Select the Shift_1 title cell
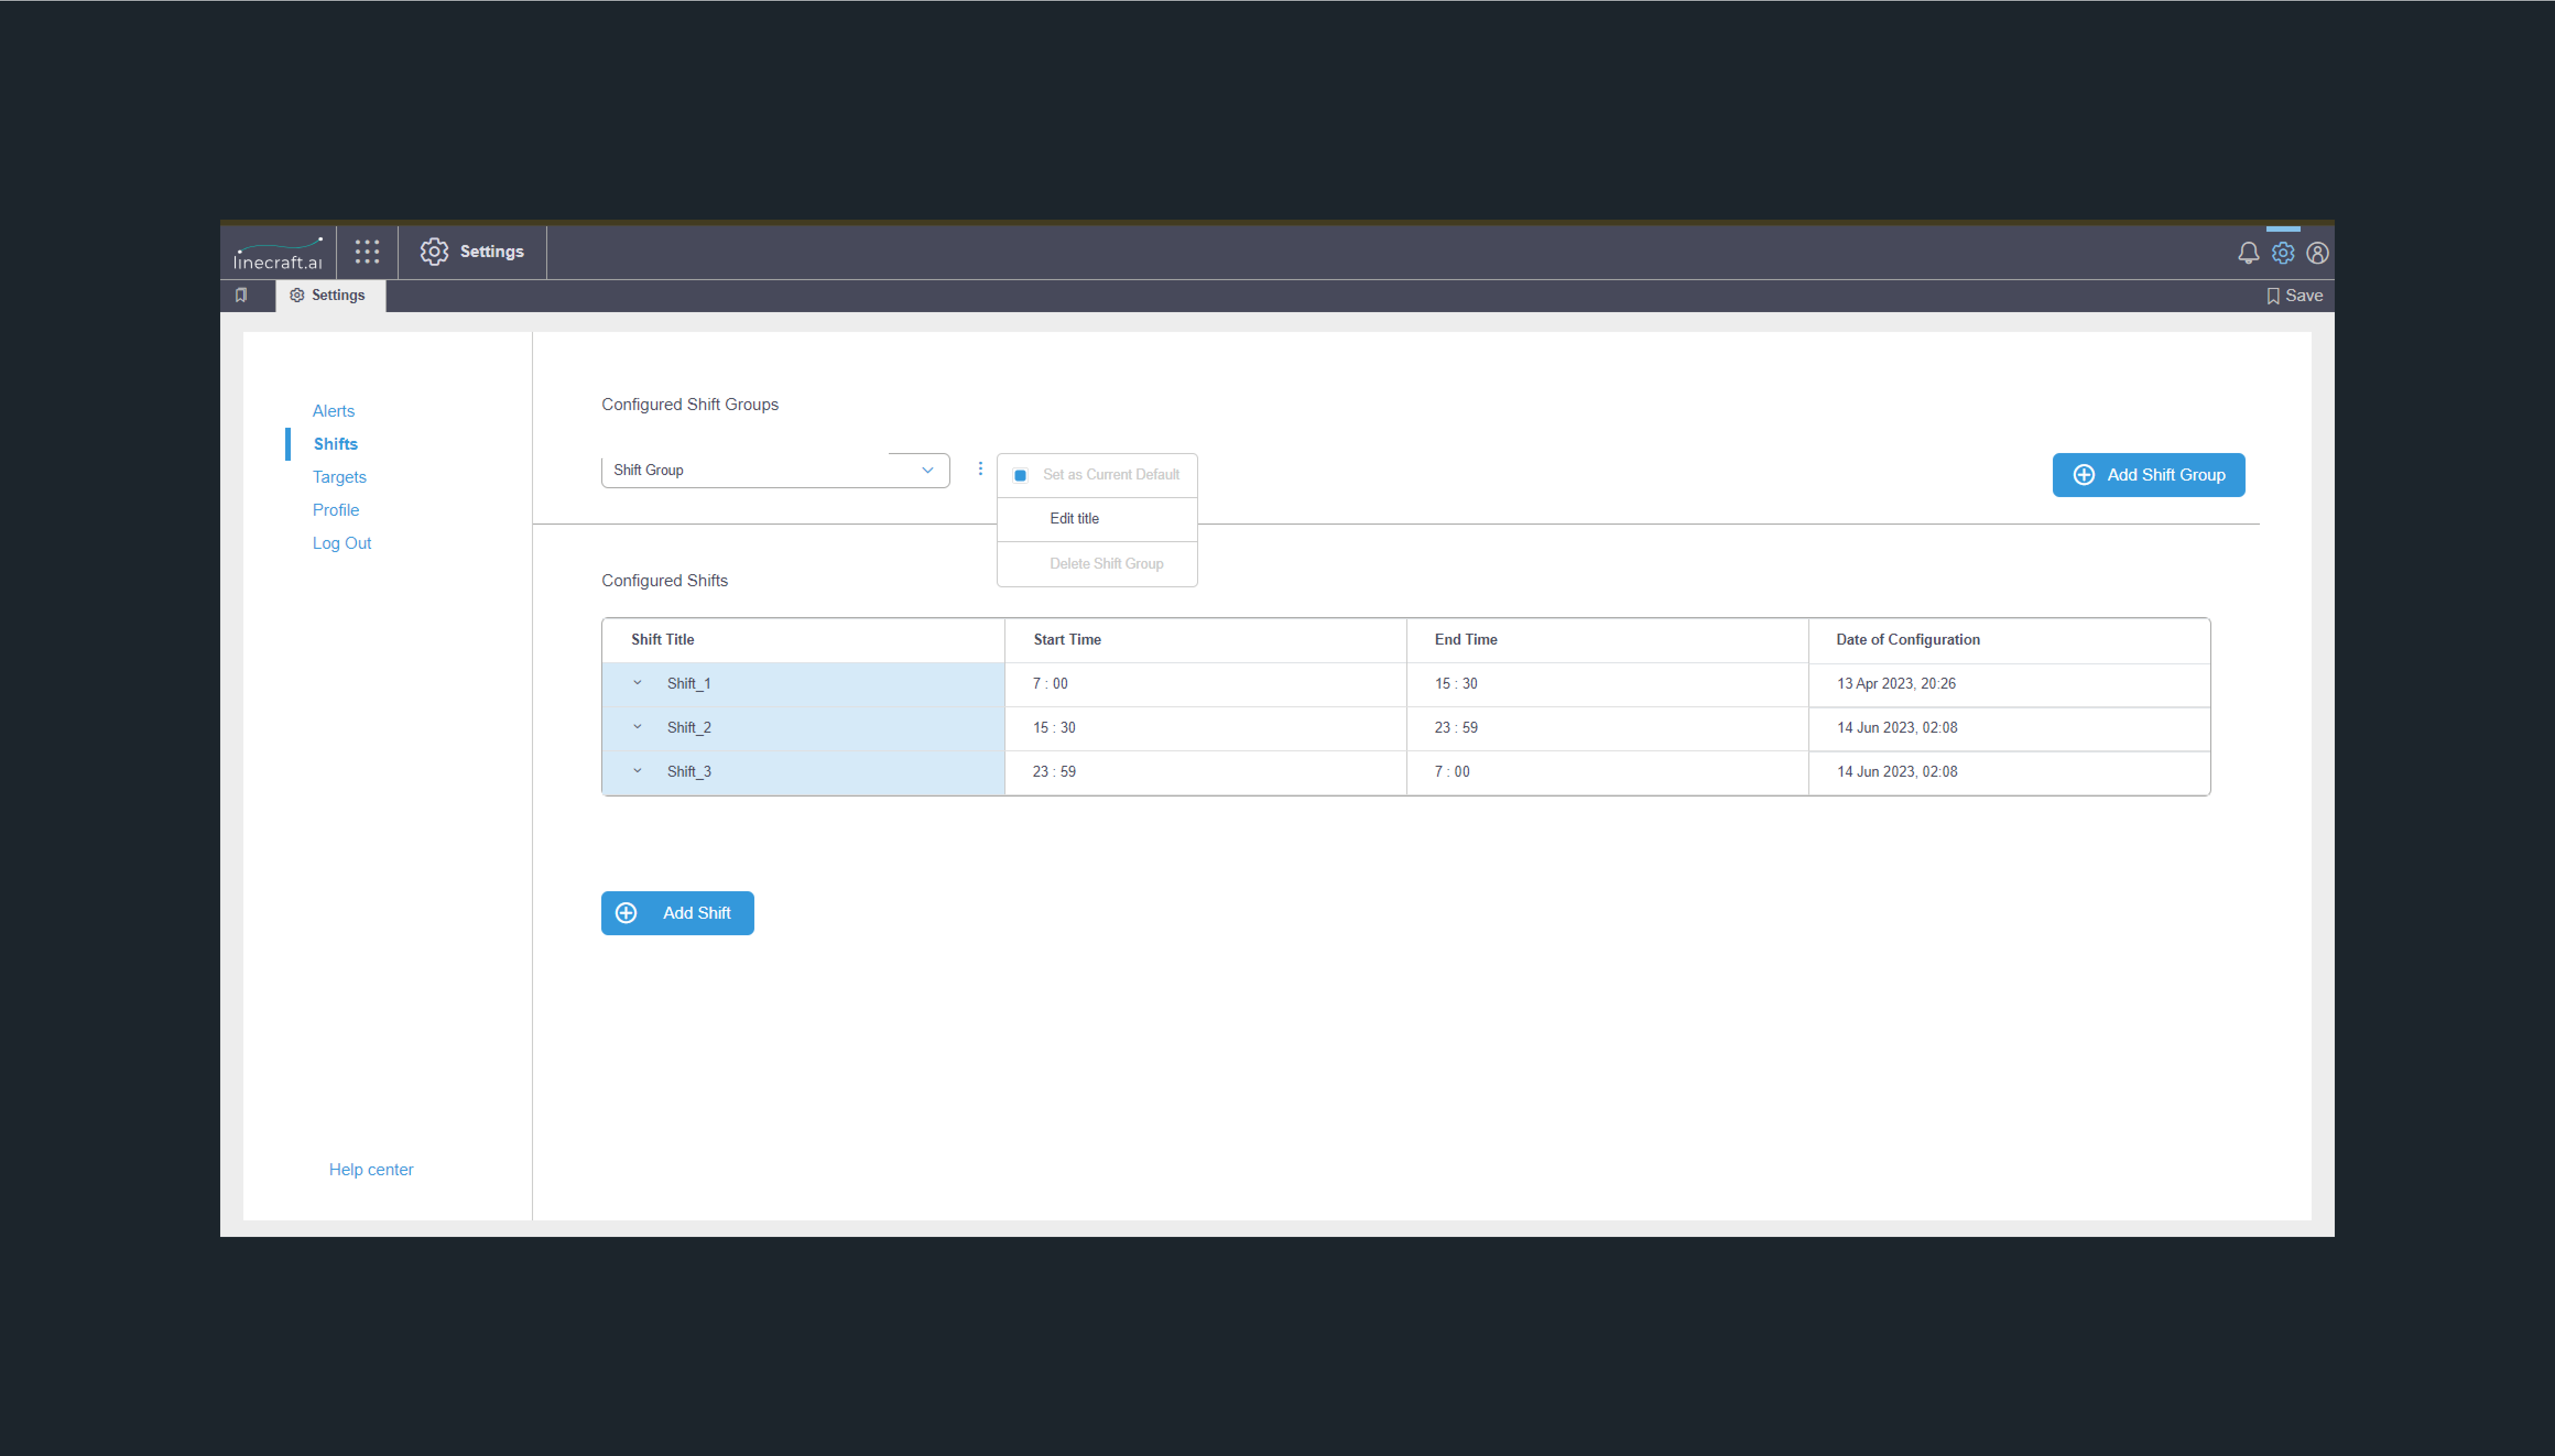 click(x=803, y=684)
